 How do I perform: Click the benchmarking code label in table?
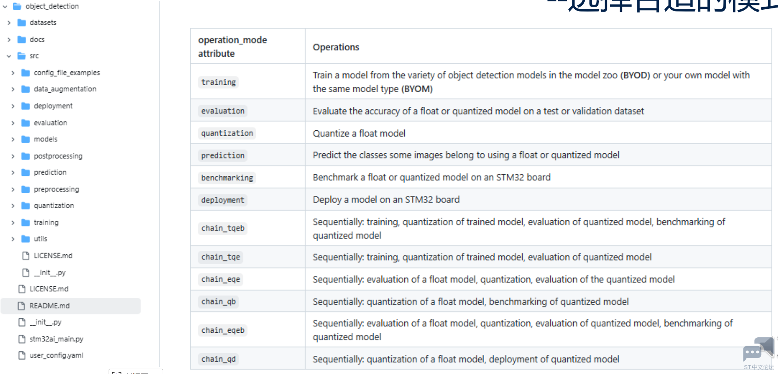point(227,178)
